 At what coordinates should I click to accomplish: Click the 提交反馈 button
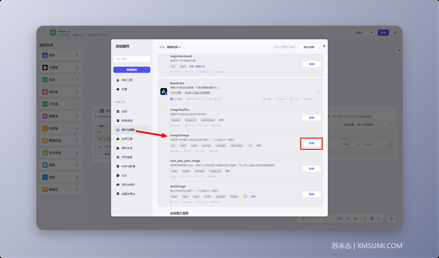[x=309, y=47]
